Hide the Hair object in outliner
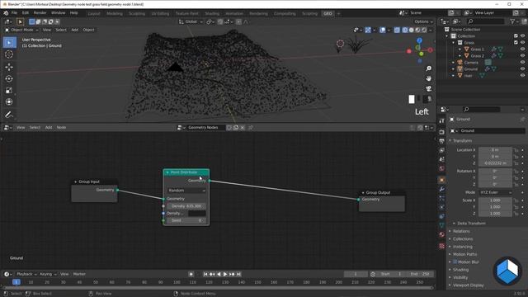Viewport: 528px width, 297px height. [522, 76]
